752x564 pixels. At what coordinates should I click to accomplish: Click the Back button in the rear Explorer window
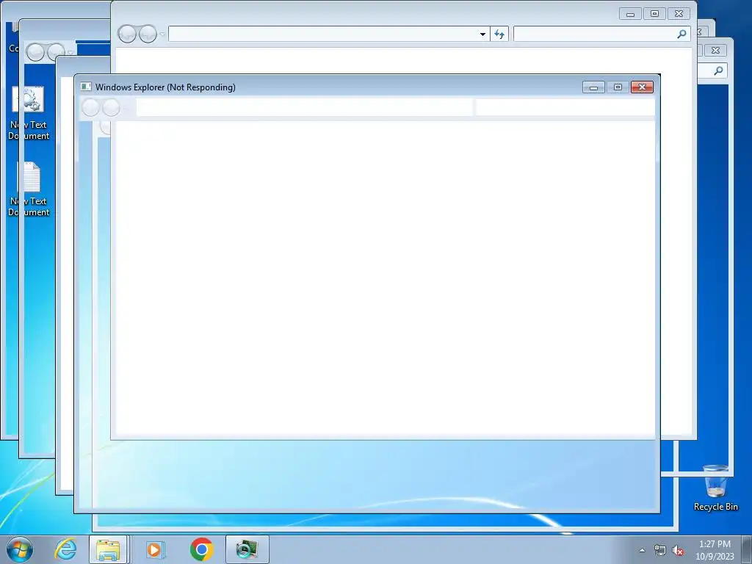pyautogui.click(x=127, y=34)
